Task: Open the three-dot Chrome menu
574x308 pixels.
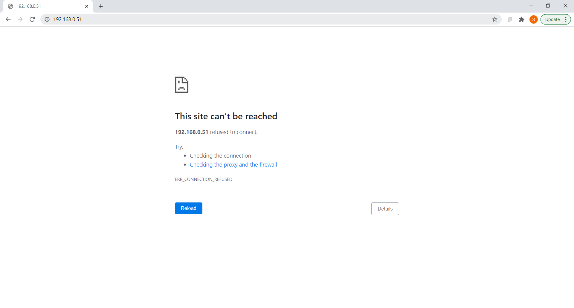Action: tap(566, 19)
